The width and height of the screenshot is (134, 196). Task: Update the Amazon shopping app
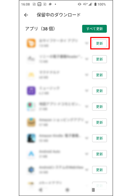99,122
